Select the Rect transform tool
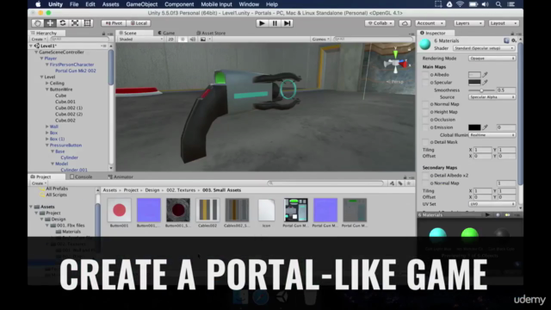Viewport: 551px width, 310px height. click(x=87, y=23)
